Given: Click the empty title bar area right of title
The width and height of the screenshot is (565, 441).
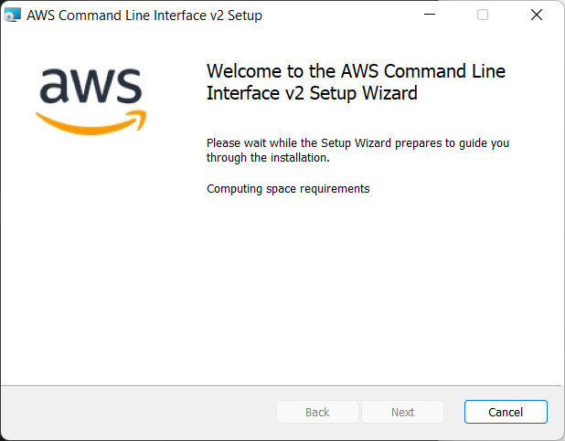Looking at the screenshot, I should point(338,15).
